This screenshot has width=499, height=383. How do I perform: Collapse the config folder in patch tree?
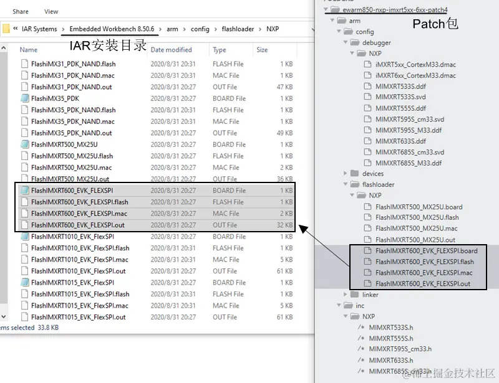(x=339, y=32)
